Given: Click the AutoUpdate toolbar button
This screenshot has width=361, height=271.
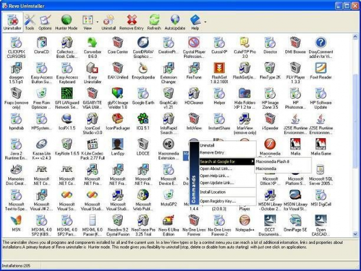Looking at the screenshot, I should (175, 22).
